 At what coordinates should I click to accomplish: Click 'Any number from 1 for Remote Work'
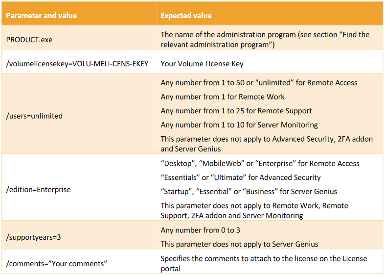click(x=223, y=97)
